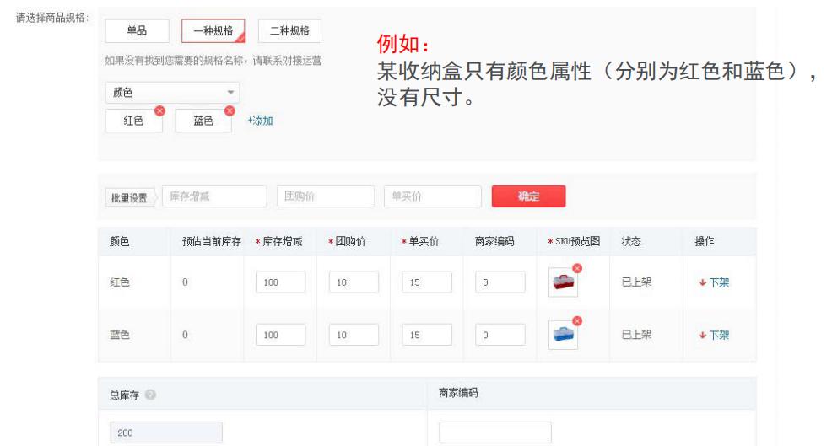
Task: Remove the 蓝色 specification tag
Action: [230, 110]
